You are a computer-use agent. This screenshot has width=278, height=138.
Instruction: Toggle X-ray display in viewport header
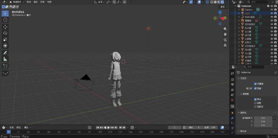point(207,2)
